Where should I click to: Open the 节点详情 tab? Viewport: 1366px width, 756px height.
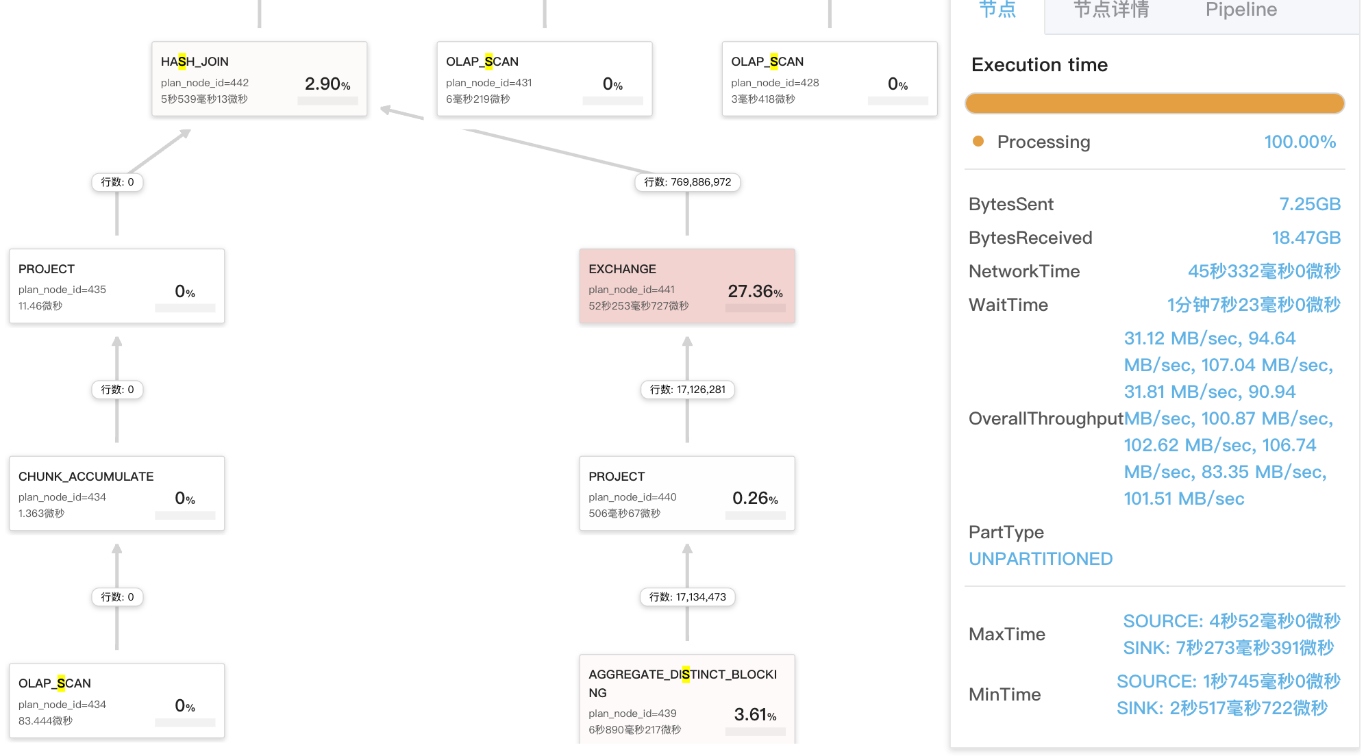coord(1110,10)
